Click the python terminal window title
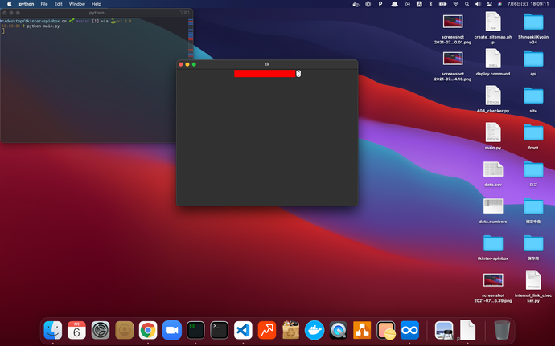The image size is (555, 346). tap(97, 13)
